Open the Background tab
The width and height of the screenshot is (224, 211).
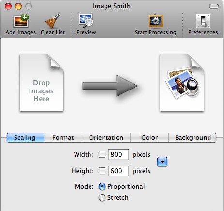click(x=193, y=137)
